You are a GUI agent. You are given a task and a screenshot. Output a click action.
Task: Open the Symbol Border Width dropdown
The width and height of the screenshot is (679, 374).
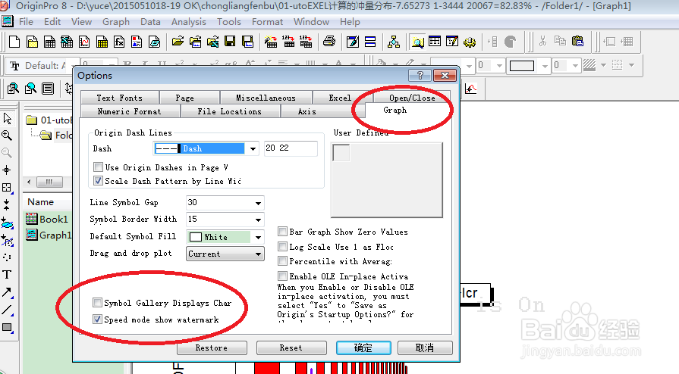coord(258,220)
